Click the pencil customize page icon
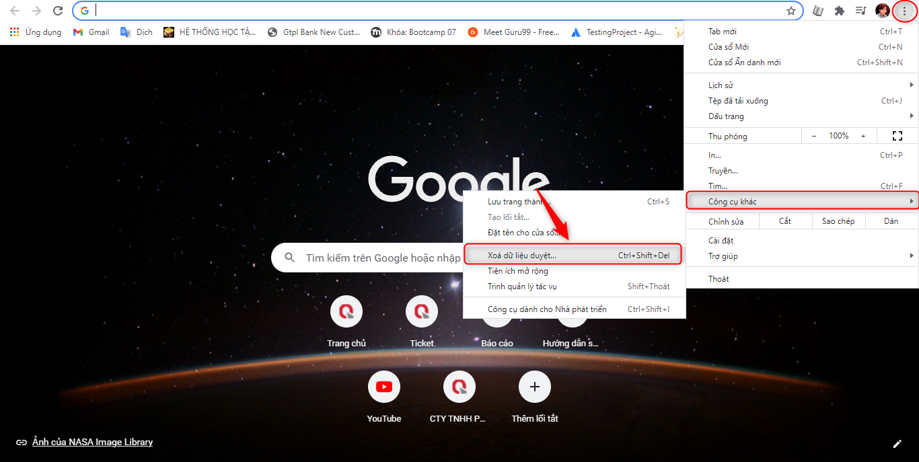Viewport: 919px width, 462px height. (897, 443)
